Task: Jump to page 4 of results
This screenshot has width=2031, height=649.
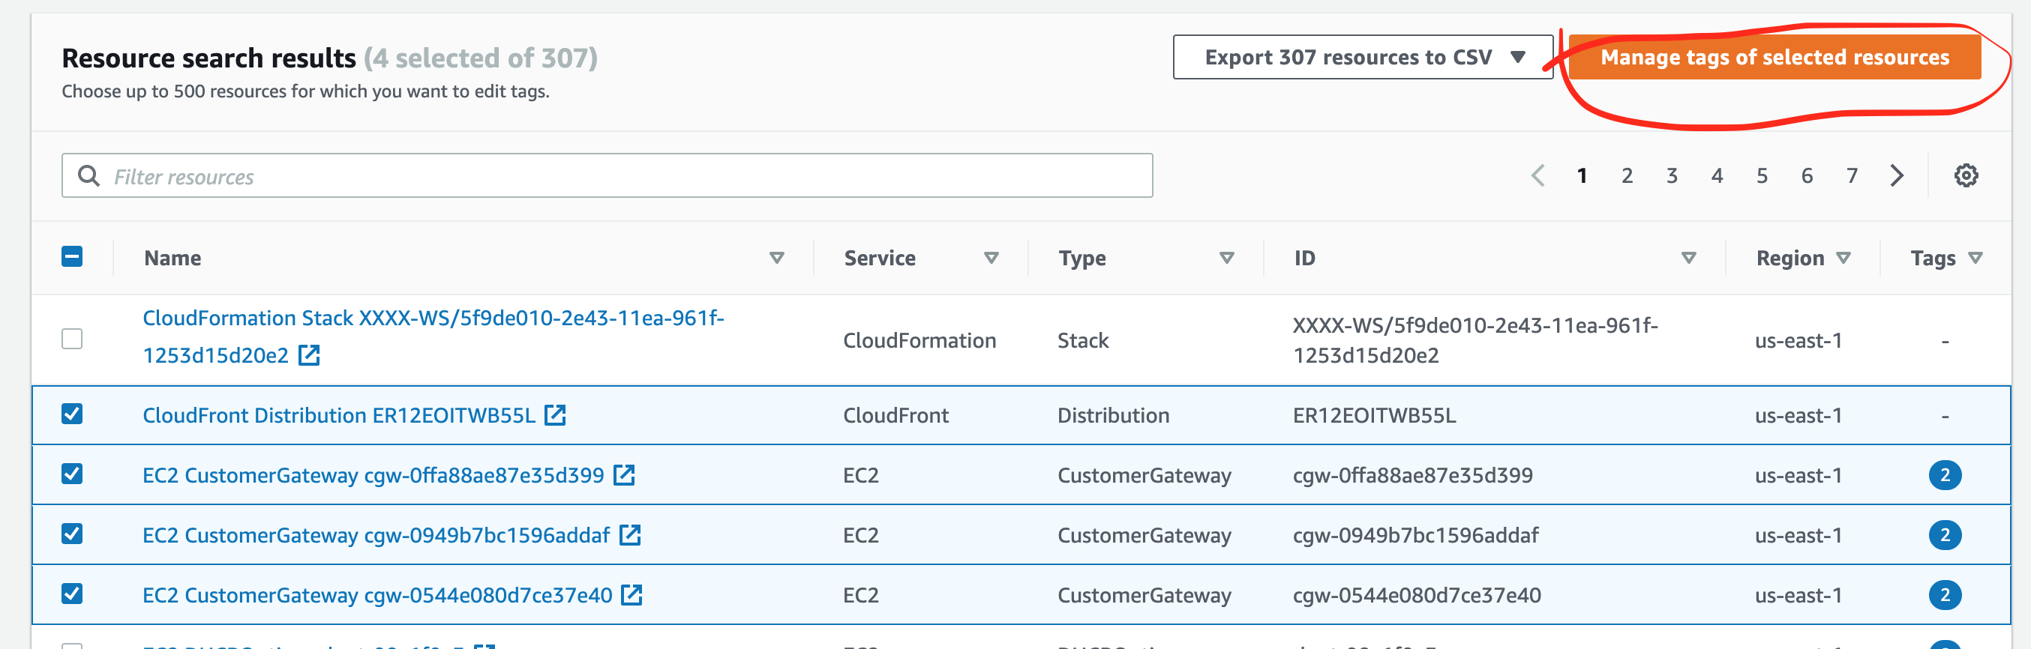Action: click(x=1717, y=175)
